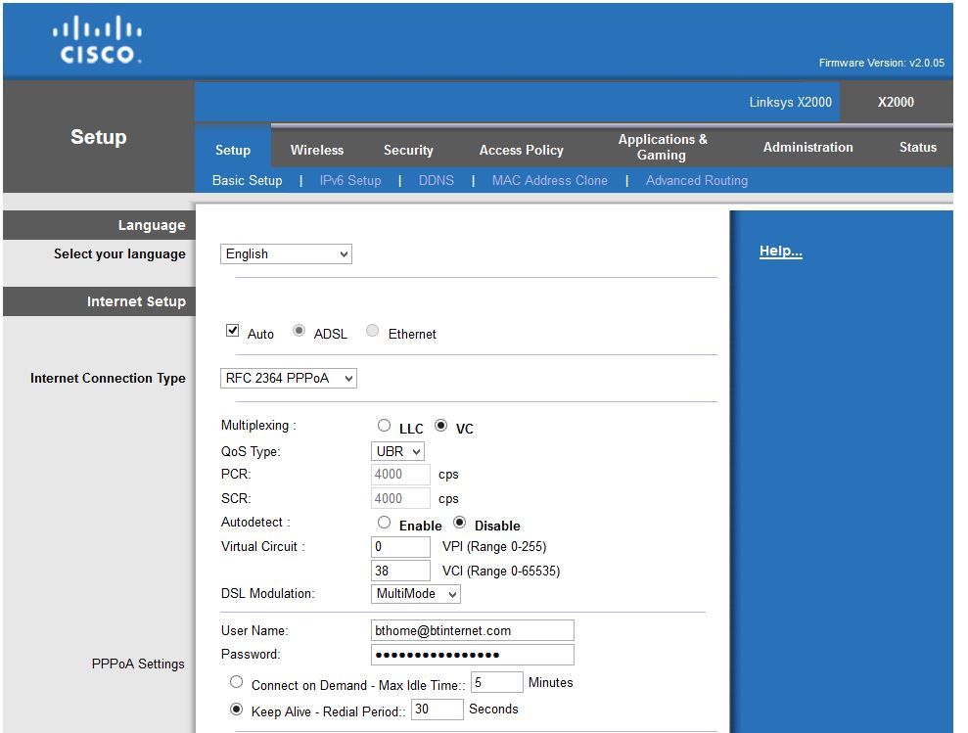Select the ADSL radio option
Image resolution: width=968 pixels, height=733 pixels.
click(x=299, y=331)
